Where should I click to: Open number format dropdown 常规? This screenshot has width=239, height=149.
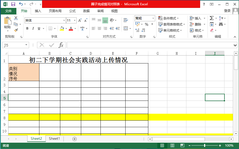[153, 18]
